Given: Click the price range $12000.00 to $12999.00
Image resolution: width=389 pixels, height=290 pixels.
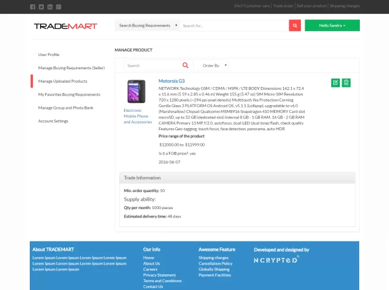Looking at the screenshot, I should point(182,145).
